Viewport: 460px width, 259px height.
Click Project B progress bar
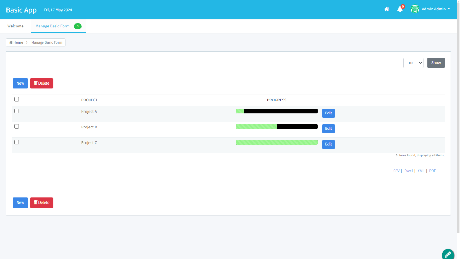(277, 127)
